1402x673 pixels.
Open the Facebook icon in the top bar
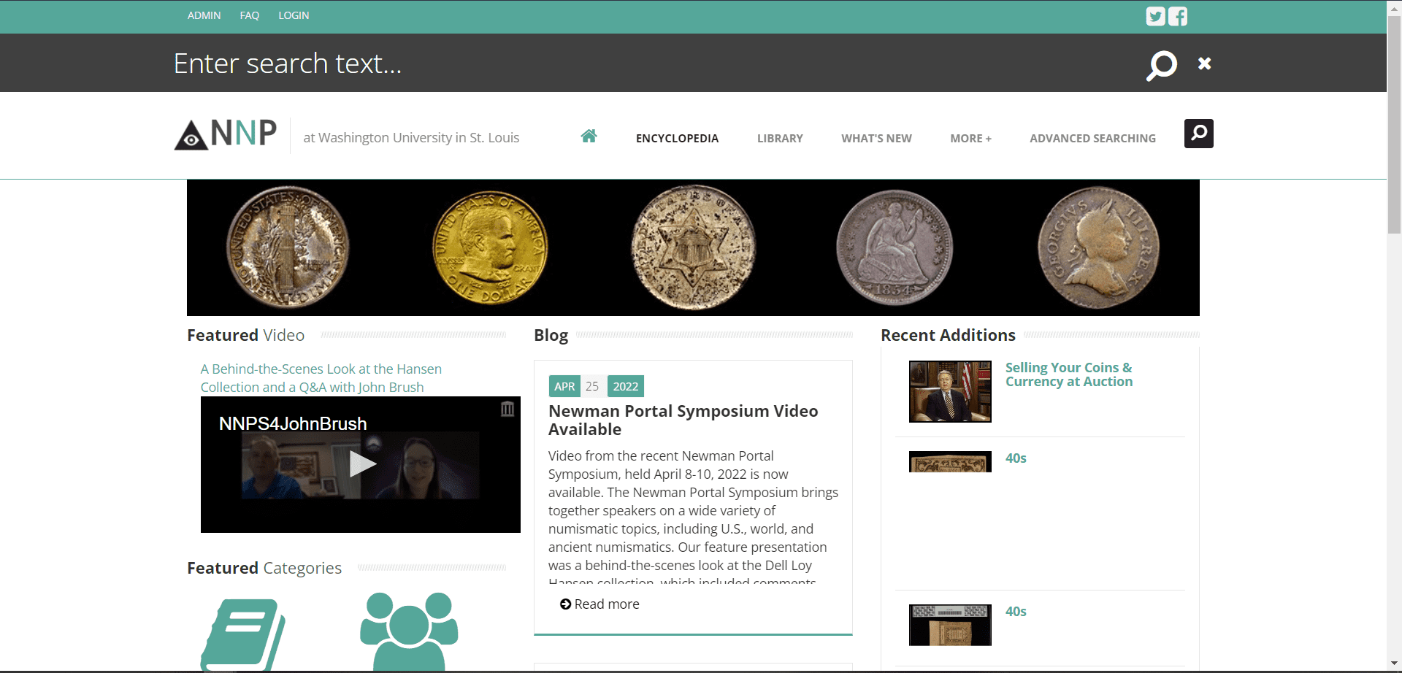[1177, 16]
